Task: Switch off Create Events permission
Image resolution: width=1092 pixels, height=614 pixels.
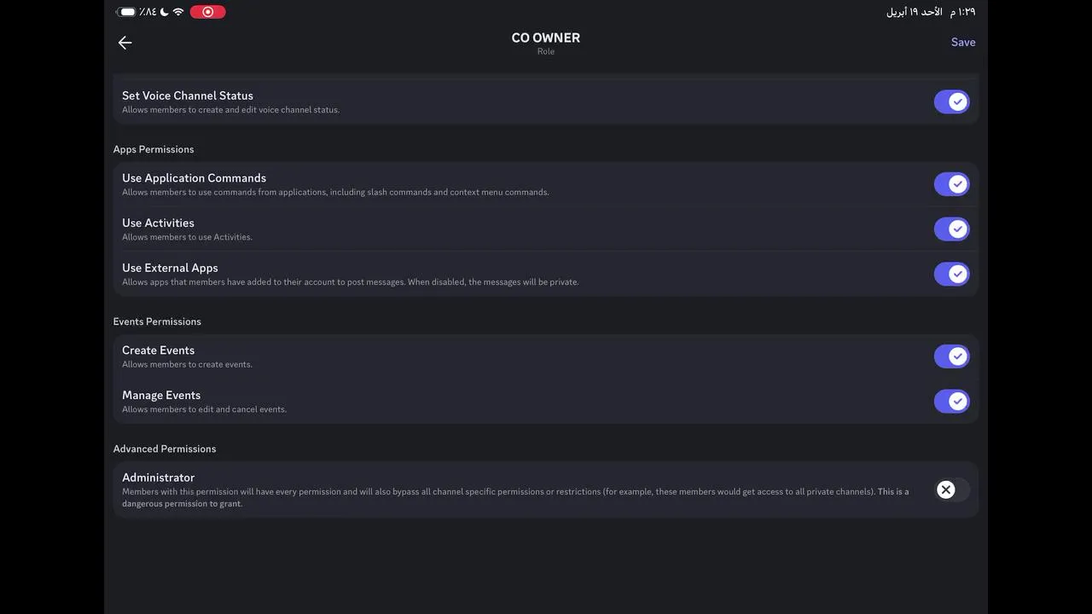Action: click(951, 356)
